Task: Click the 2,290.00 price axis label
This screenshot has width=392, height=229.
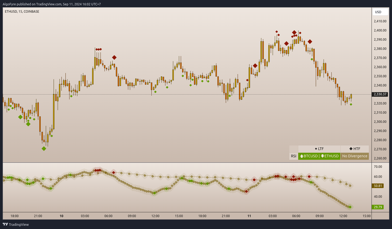Action: (380, 131)
